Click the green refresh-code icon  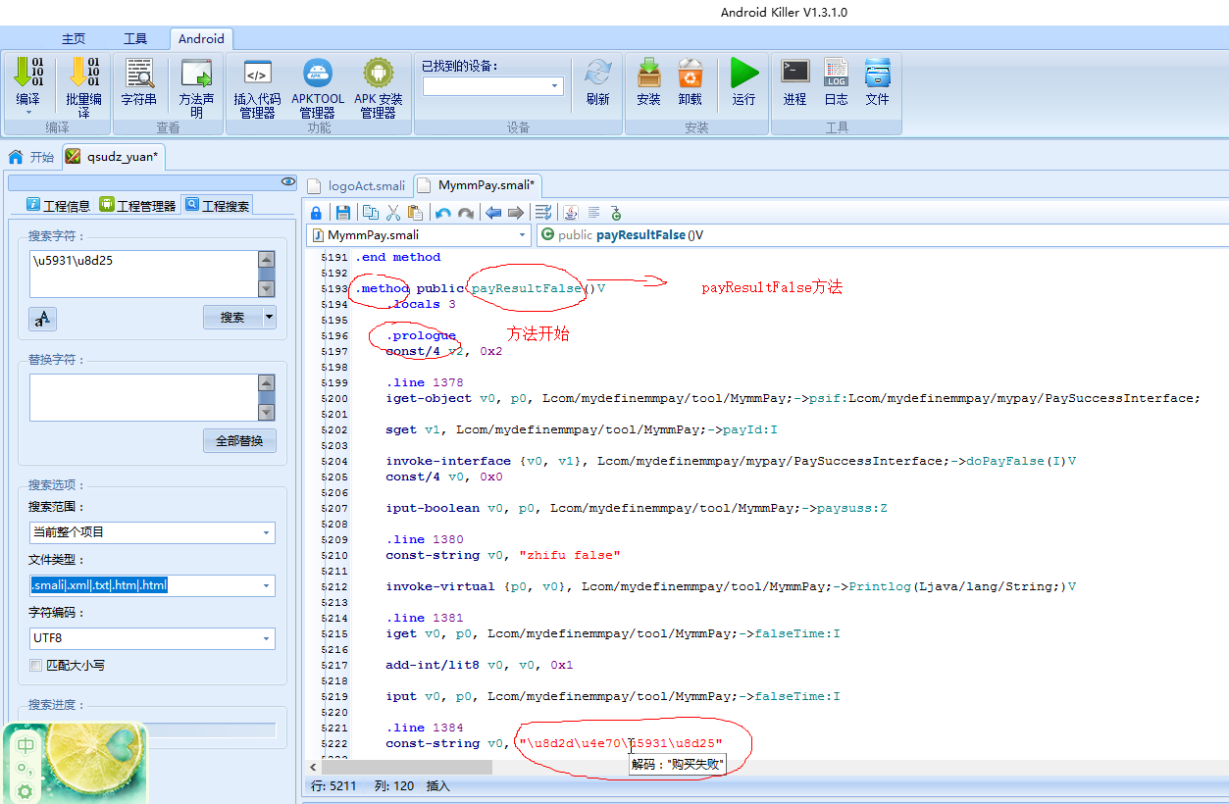pyautogui.click(x=616, y=213)
